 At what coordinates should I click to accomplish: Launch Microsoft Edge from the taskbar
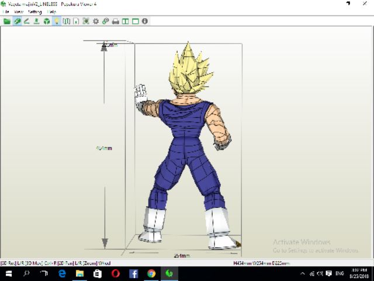click(x=62, y=273)
